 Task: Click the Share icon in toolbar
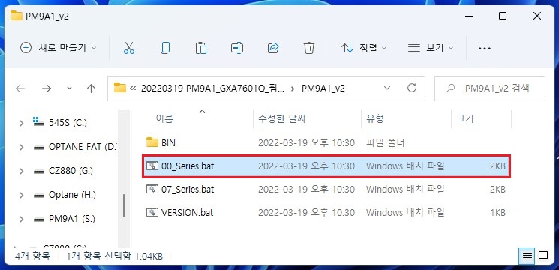click(273, 48)
